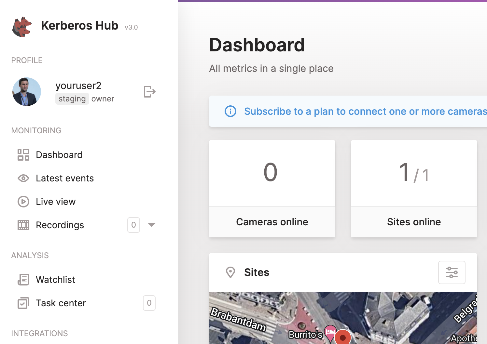The height and width of the screenshot is (344, 487).
Task: Click the Sites online card
Action: [414, 189]
